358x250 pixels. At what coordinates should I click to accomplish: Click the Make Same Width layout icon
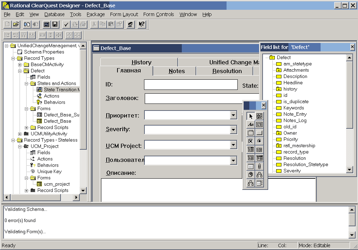click(42, 35)
